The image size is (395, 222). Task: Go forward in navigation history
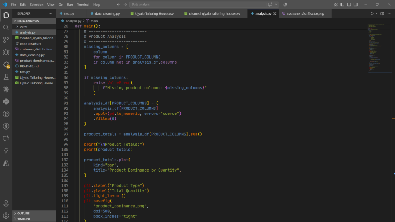(x=125, y=5)
